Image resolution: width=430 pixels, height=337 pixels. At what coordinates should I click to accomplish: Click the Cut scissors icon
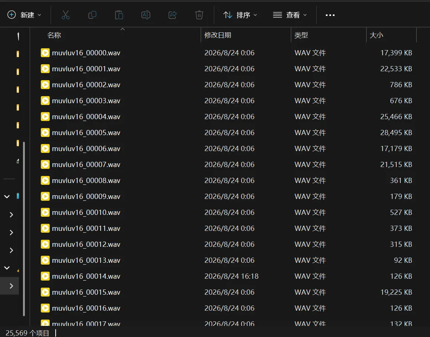point(66,15)
